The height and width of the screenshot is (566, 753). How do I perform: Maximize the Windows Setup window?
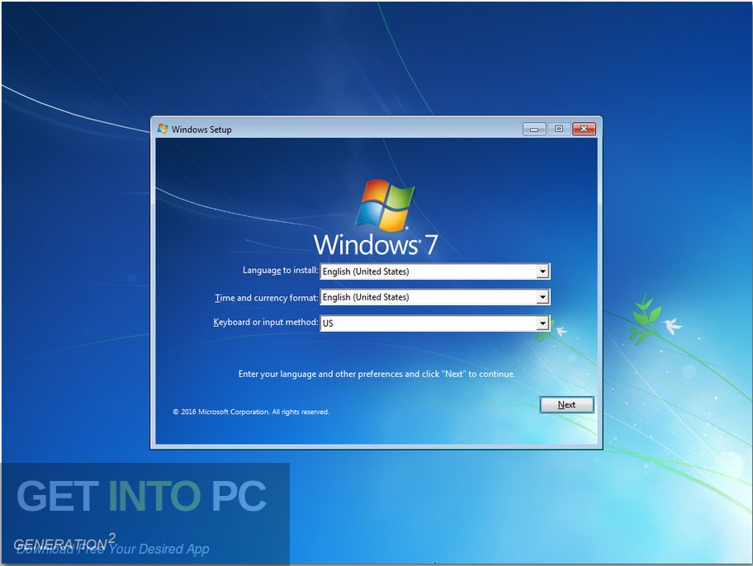pos(558,129)
